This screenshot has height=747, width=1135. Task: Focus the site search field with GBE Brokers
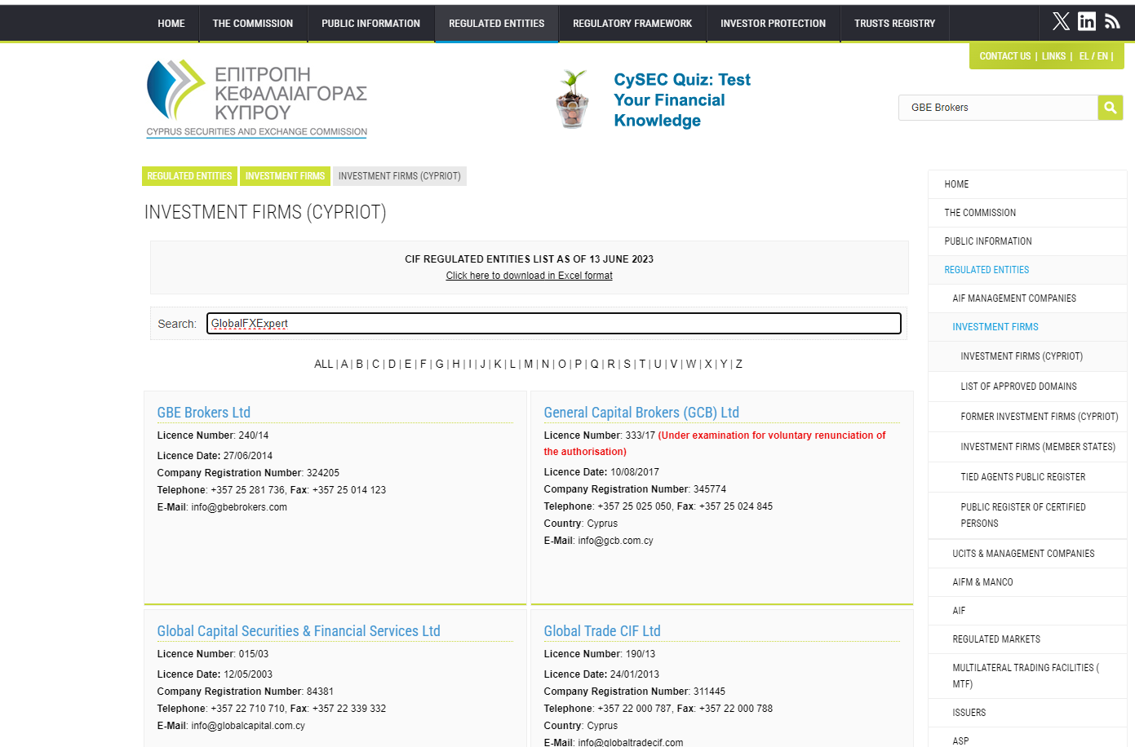click(x=998, y=108)
